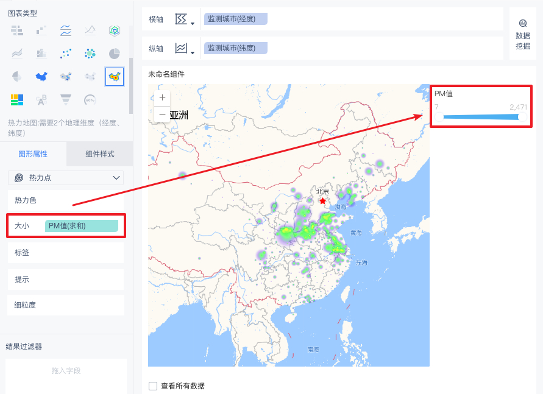Screen dimensions: 543x394
Task: Select the 60% gauge chart icon
Action: coord(90,100)
